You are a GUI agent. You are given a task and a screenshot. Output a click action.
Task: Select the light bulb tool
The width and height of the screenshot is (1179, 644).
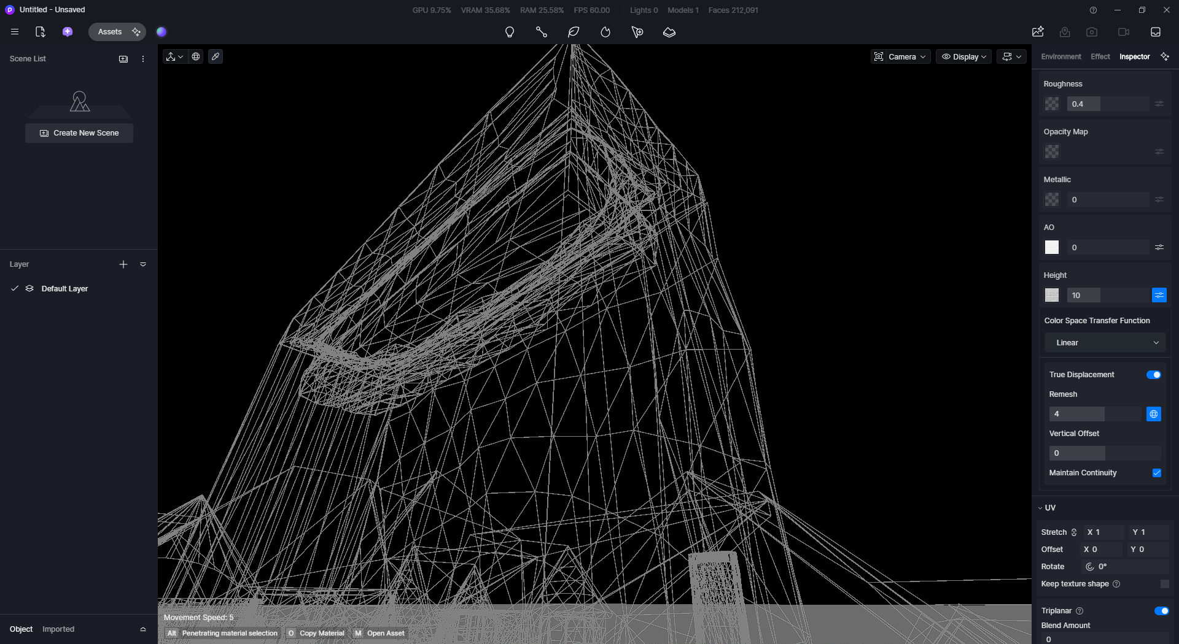tap(509, 32)
